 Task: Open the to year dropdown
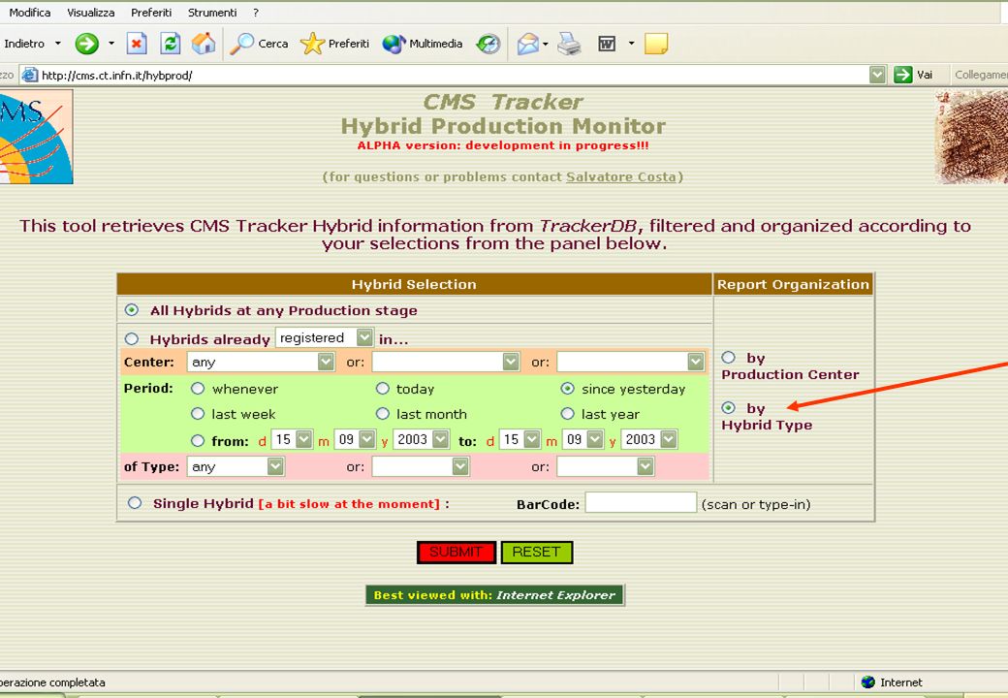coord(649,439)
